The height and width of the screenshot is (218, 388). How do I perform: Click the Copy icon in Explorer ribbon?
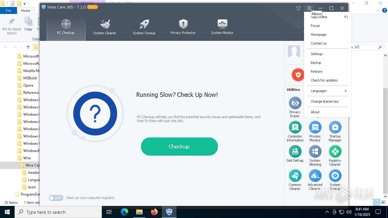click(x=28, y=24)
